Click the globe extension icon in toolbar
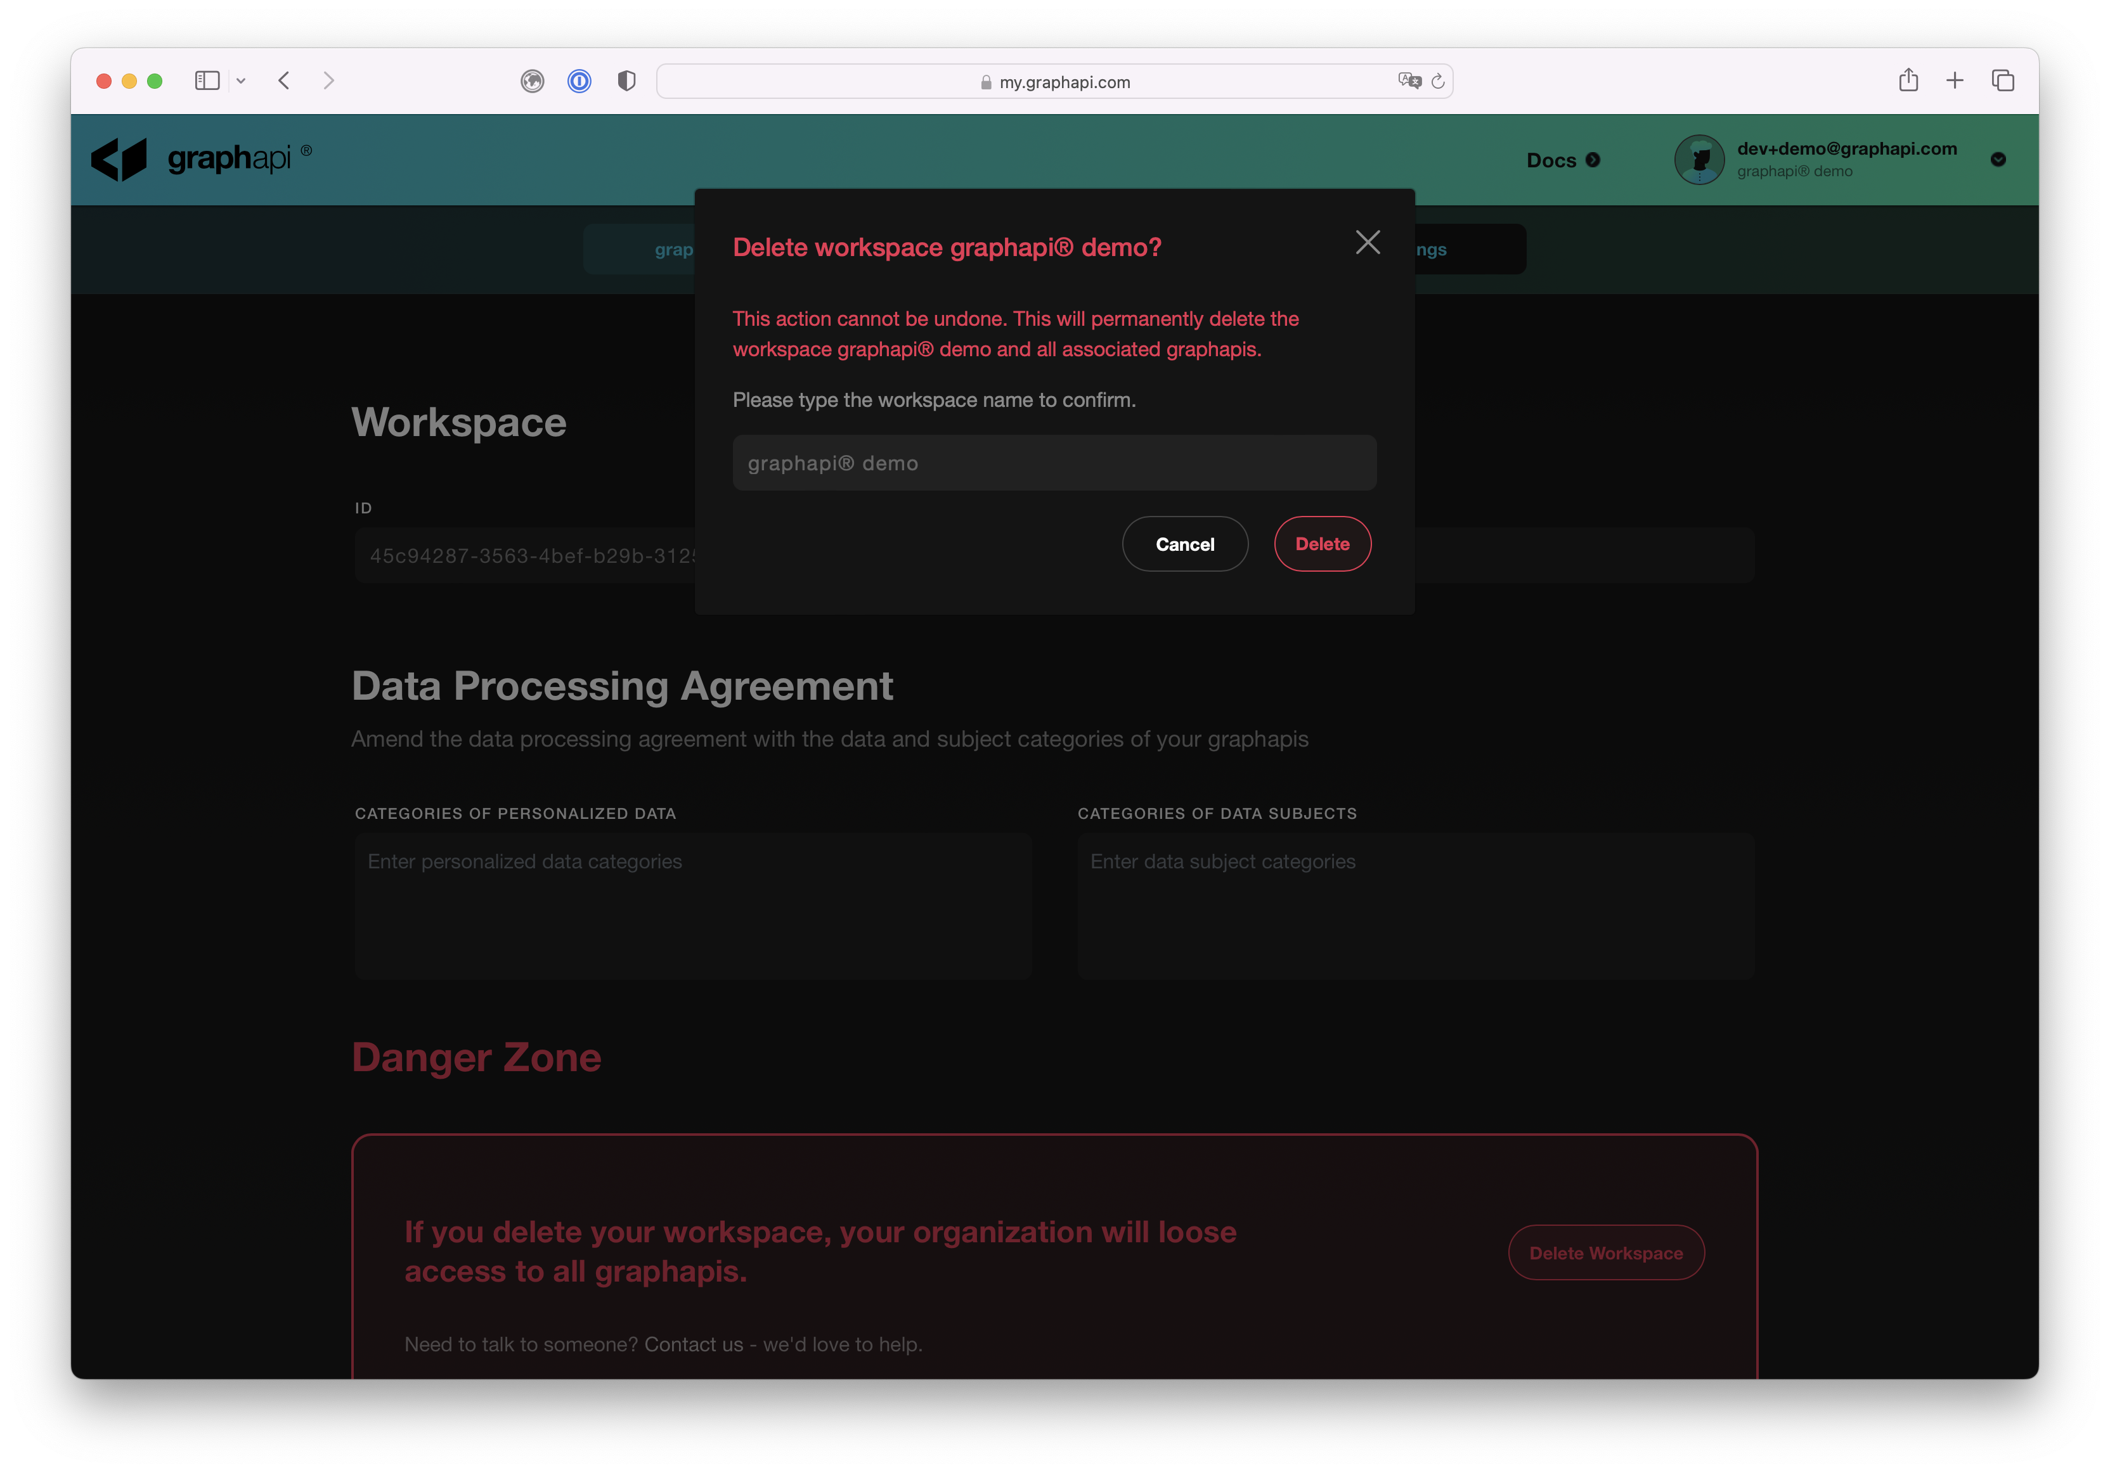Screen dimensions: 2110x1473 click(532, 82)
